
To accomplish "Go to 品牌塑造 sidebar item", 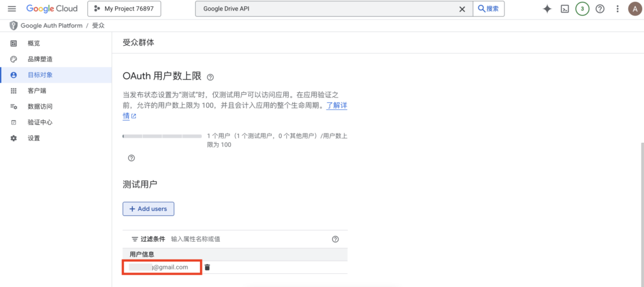I will coord(40,59).
